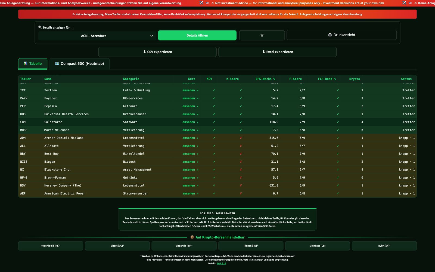Sort by FCF-Rend % column header

(x=327, y=79)
